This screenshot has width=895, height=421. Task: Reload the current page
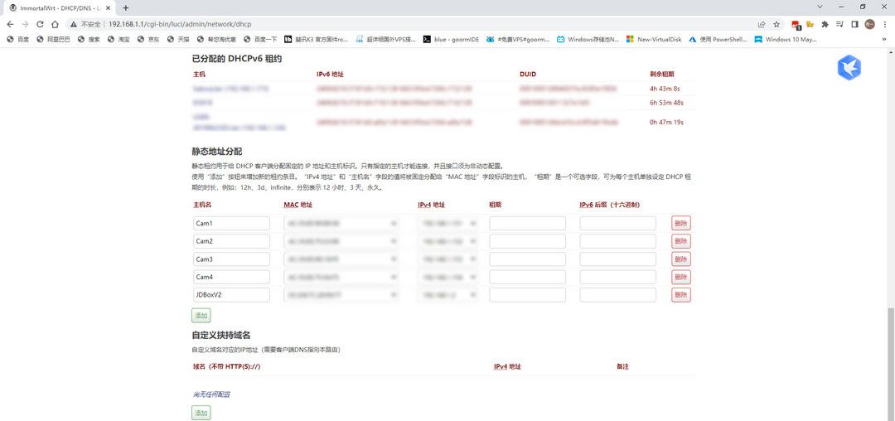(x=40, y=25)
